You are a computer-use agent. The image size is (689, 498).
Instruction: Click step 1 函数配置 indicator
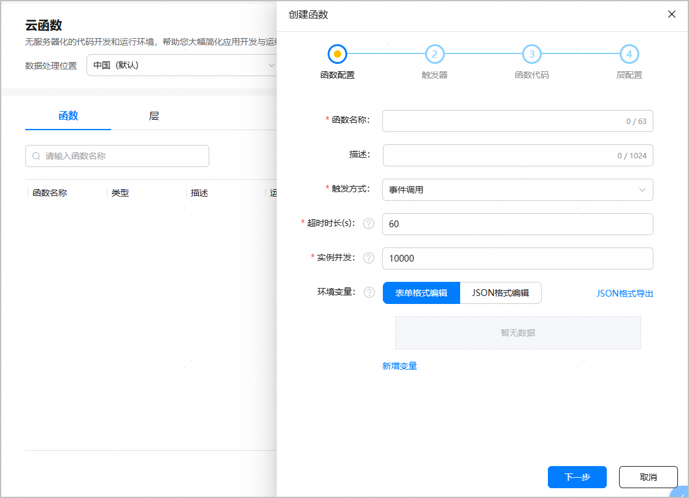pos(337,54)
